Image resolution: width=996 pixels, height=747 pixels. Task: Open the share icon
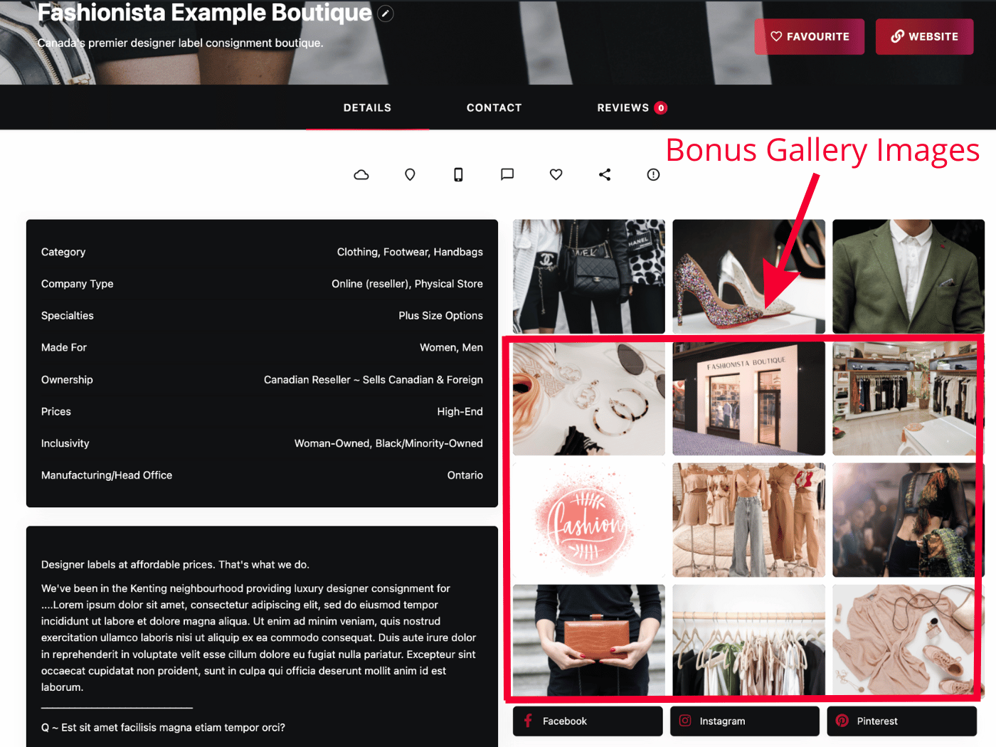pyautogui.click(x=605, y=174)
